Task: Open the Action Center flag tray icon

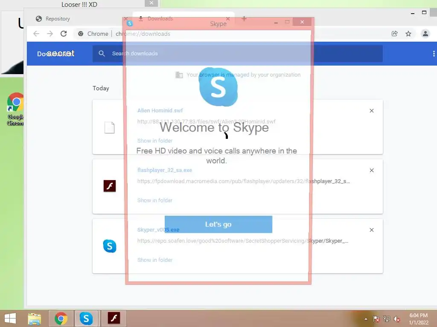Action: (376, 319)
